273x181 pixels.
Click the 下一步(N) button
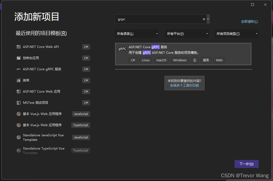246,164
